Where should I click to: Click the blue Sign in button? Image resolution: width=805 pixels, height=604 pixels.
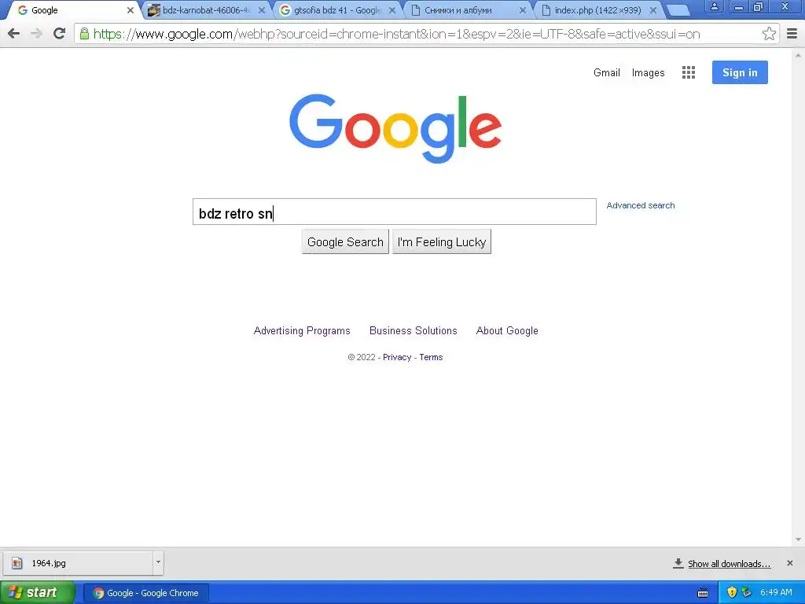coord(740,72)
